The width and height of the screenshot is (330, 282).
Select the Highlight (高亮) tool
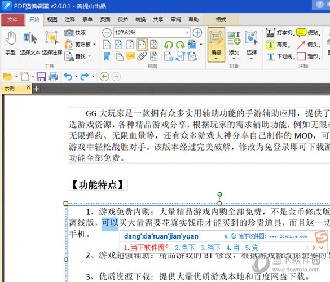278,45
